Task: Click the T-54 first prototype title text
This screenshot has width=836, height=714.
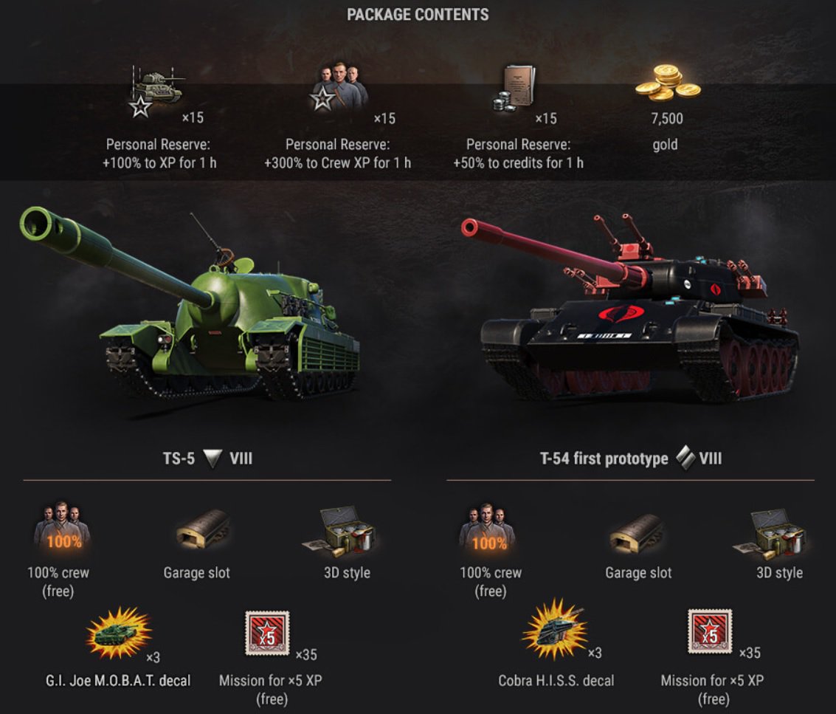Action: tap(604, 459)
